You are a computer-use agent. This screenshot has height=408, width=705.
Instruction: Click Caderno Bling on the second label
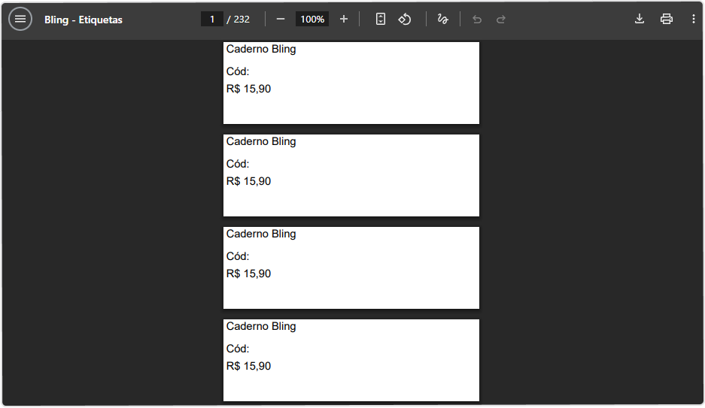click(x=261, y=142)
